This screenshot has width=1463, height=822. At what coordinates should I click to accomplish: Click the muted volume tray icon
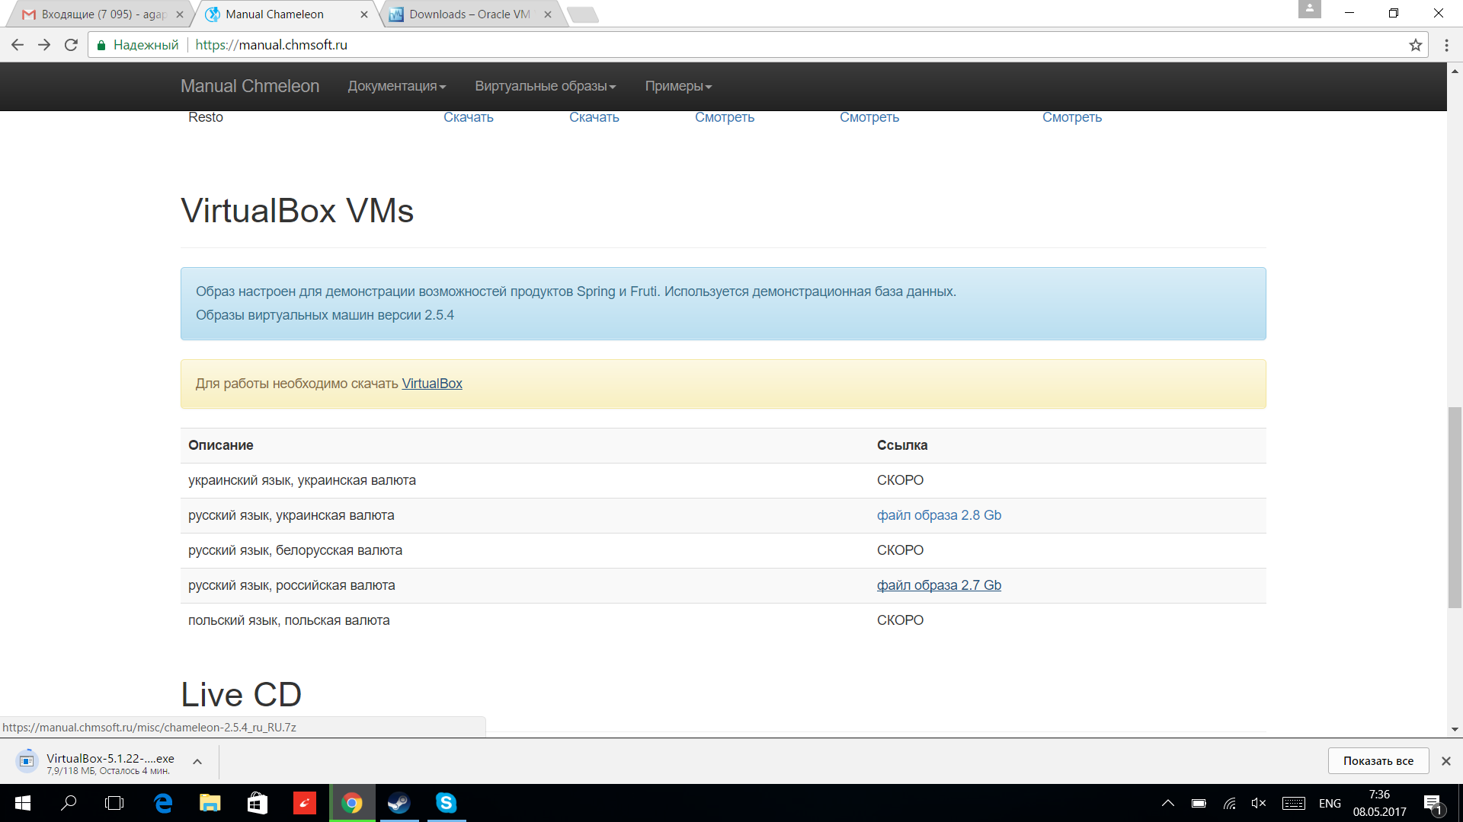pos(1259,804)
